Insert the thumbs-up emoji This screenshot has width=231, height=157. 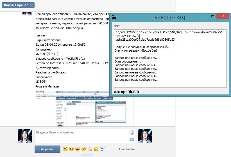coord(90,149)
